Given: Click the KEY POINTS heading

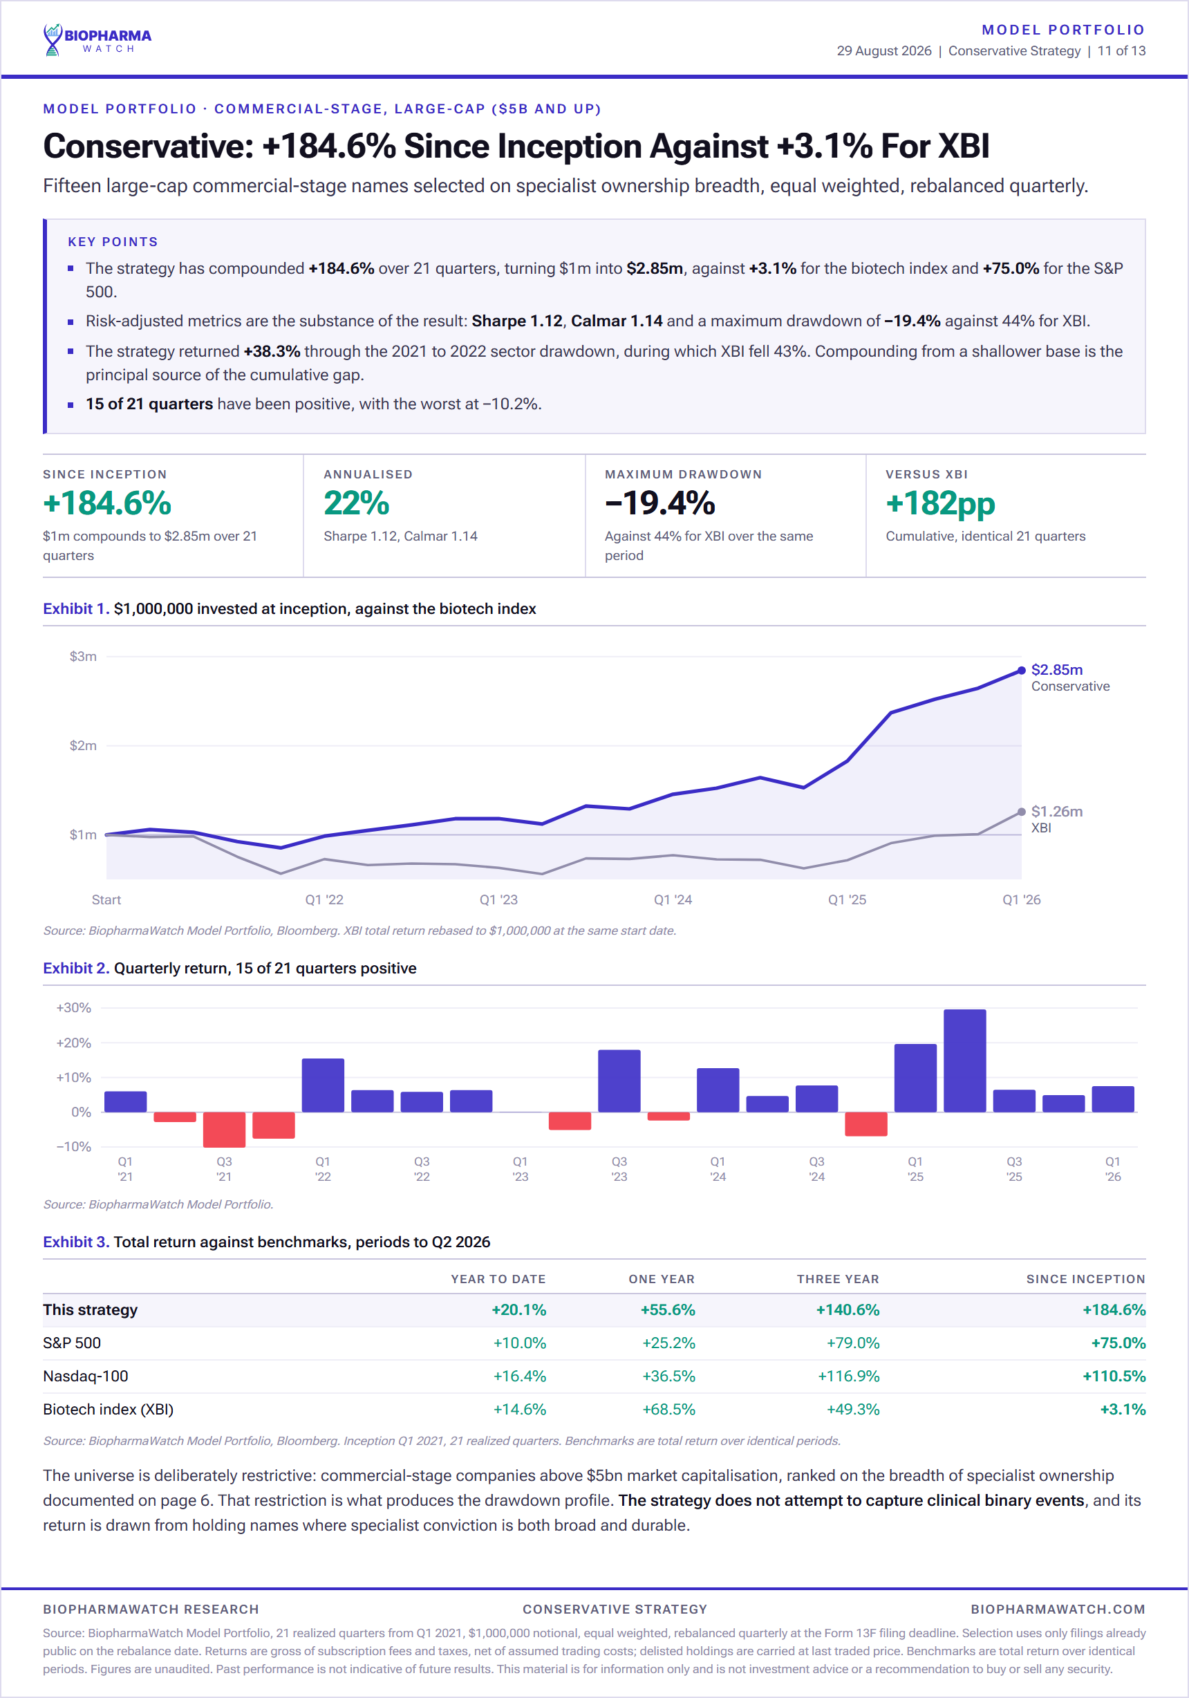Looking at the screenshot, I should point(113,242).
